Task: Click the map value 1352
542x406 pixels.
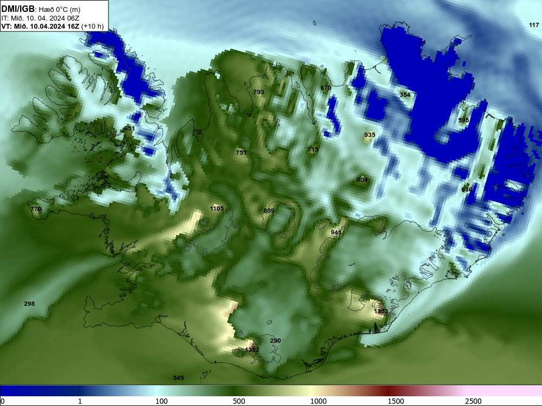Action: tap(252, 350)
